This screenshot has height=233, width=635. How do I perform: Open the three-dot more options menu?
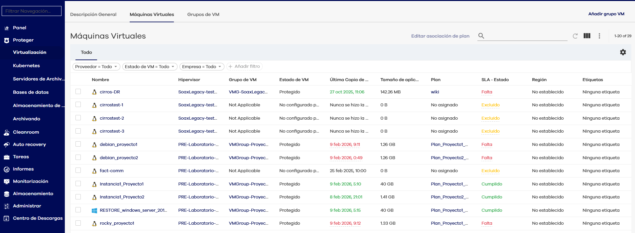pos(599,36)
